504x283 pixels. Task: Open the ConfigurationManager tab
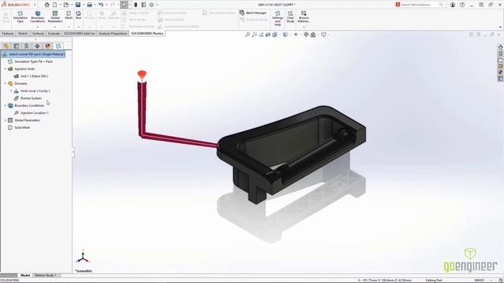[27, 46]
